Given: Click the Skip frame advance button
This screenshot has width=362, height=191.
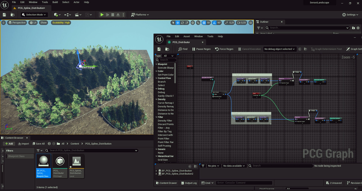Looking at the screenshot, I should tap(107, 15).
